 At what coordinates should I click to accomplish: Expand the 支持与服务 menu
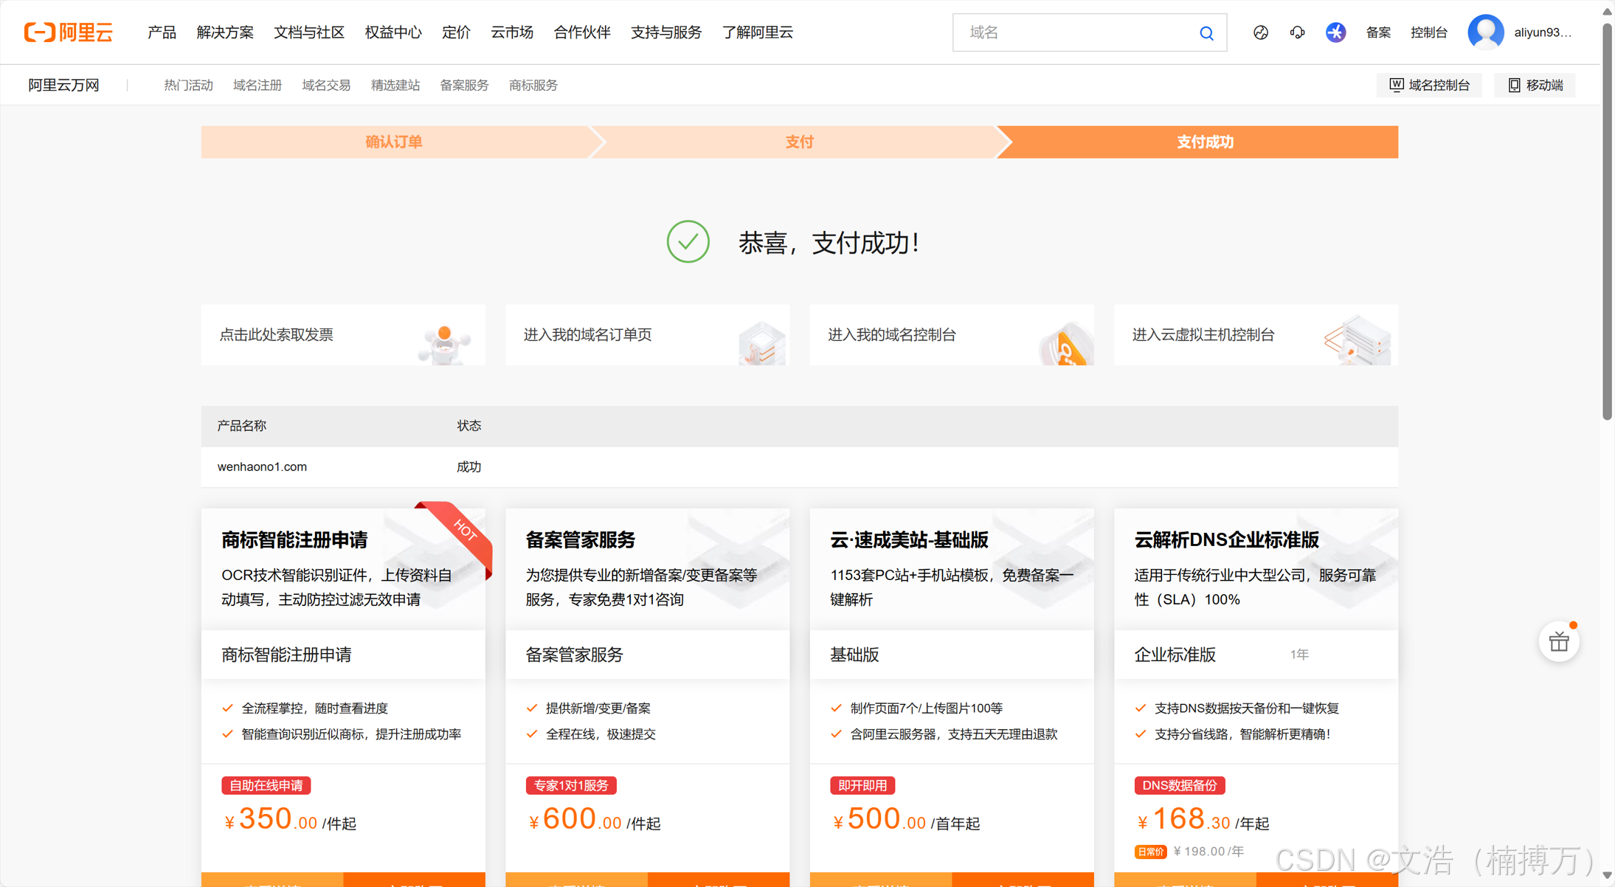[665, 32]
